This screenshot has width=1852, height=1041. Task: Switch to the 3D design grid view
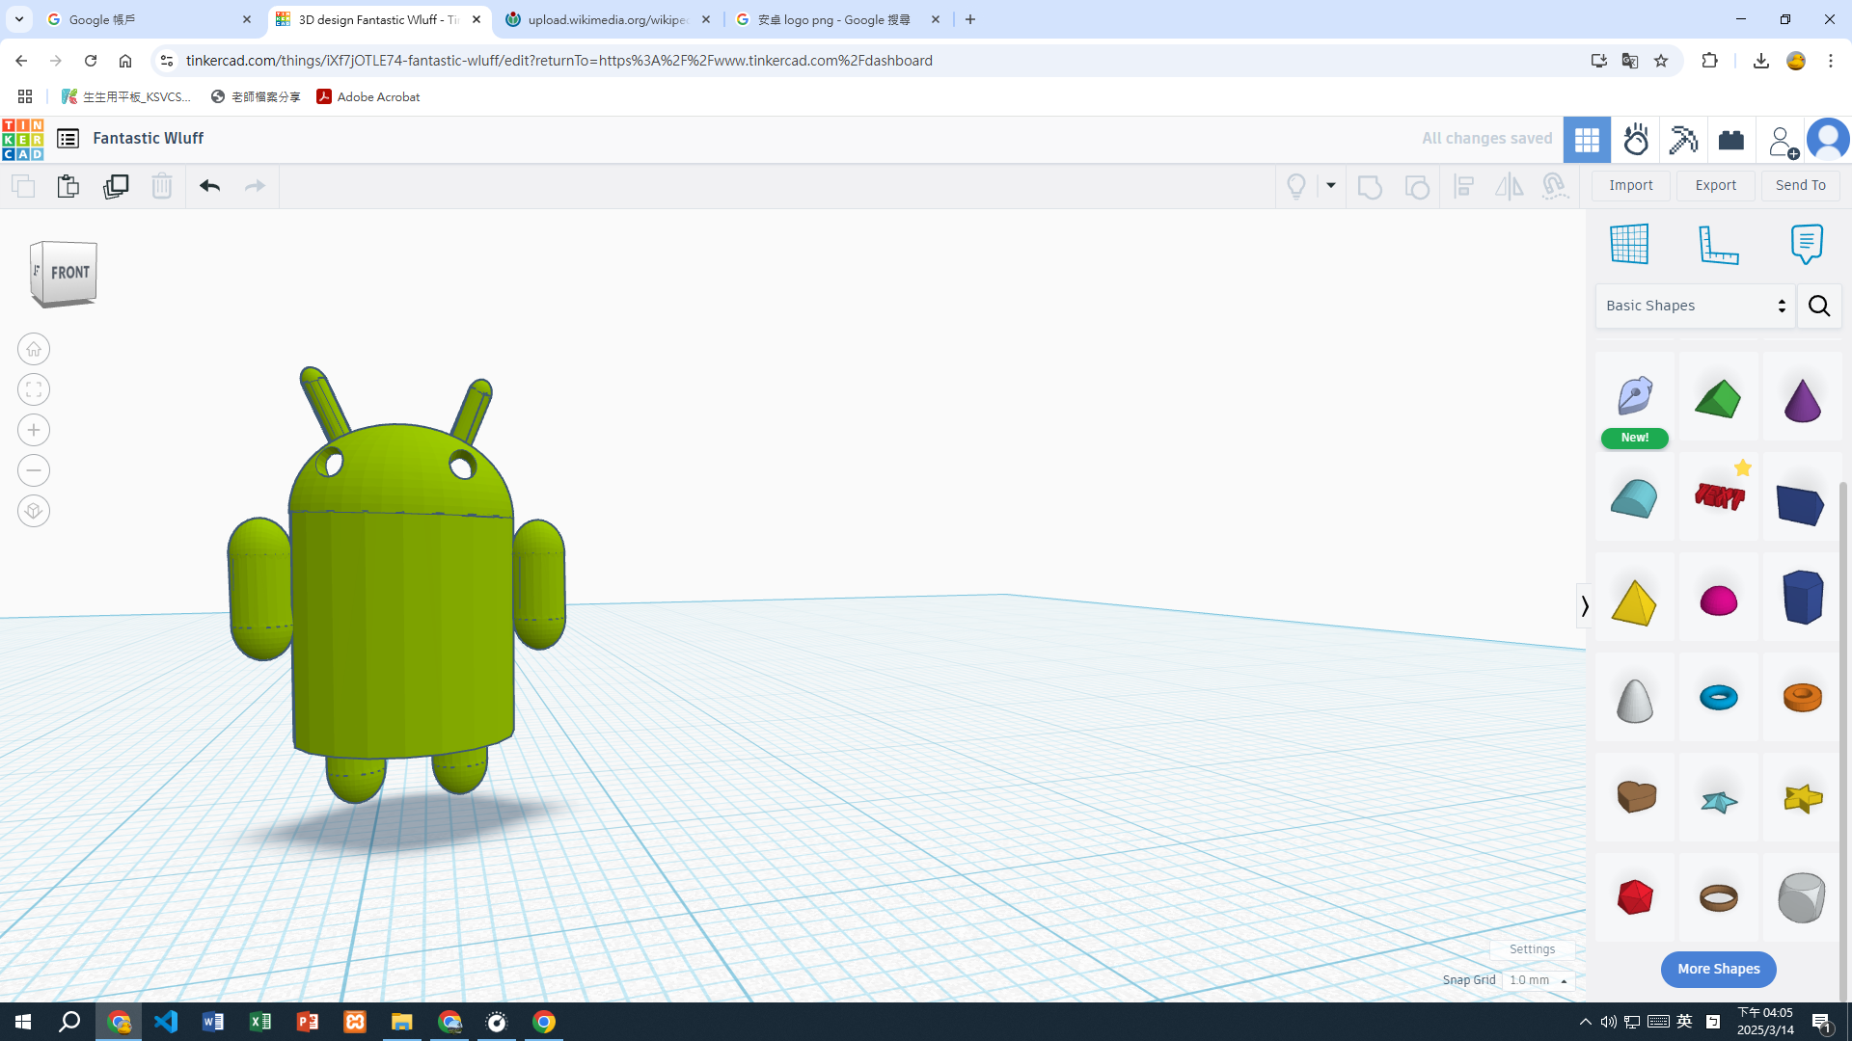[x=1587, y=140]
